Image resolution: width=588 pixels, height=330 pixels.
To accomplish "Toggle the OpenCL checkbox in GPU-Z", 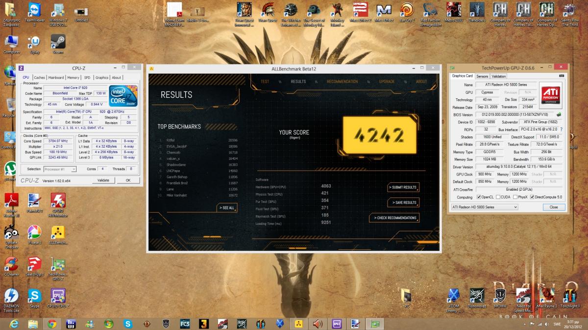I will [x=479, y=197].
